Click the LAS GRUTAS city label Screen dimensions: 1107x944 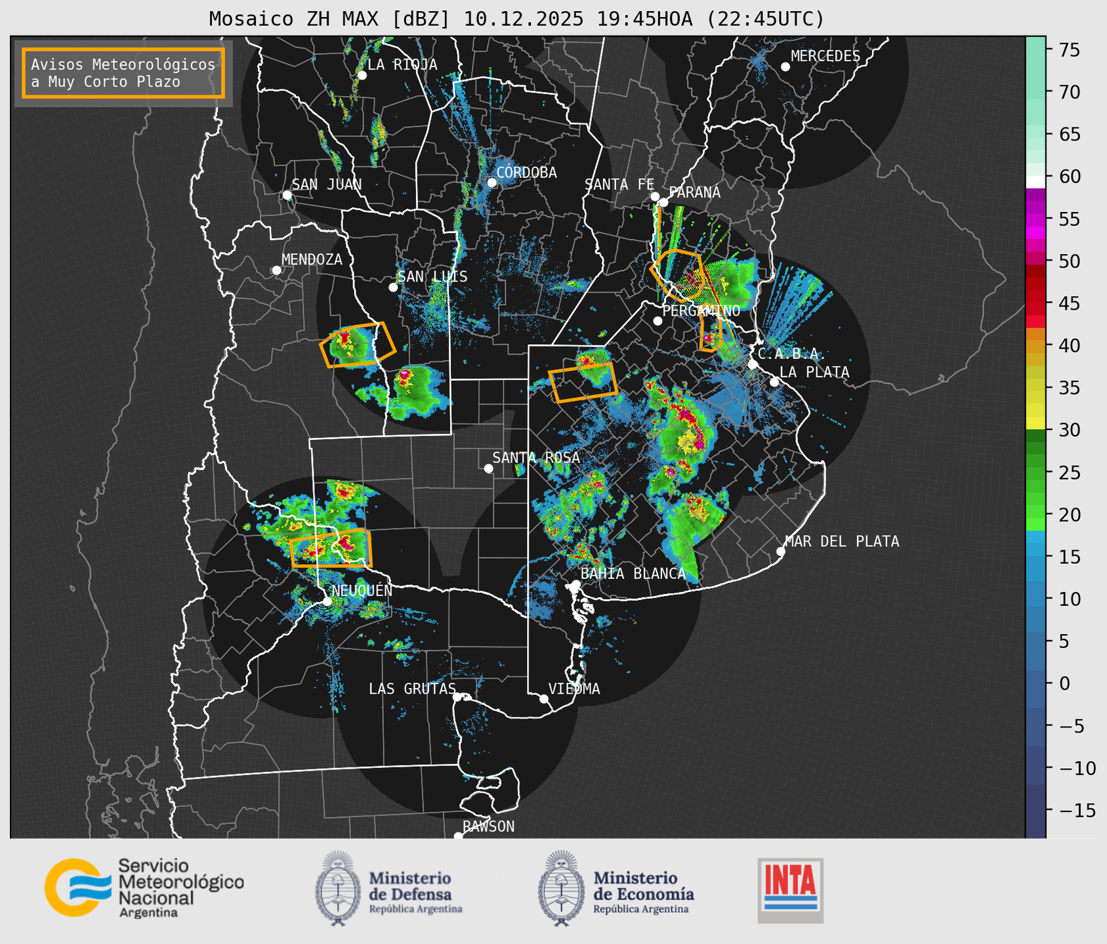[412, 689]
